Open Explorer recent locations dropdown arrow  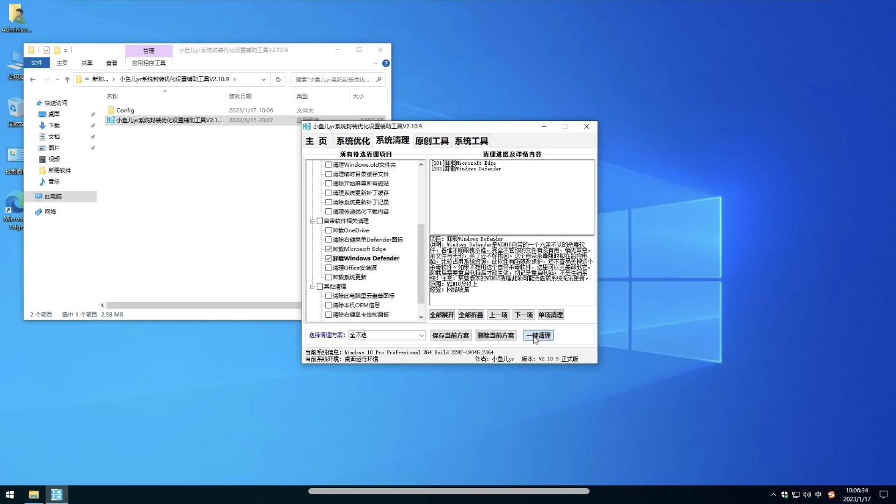57,79
